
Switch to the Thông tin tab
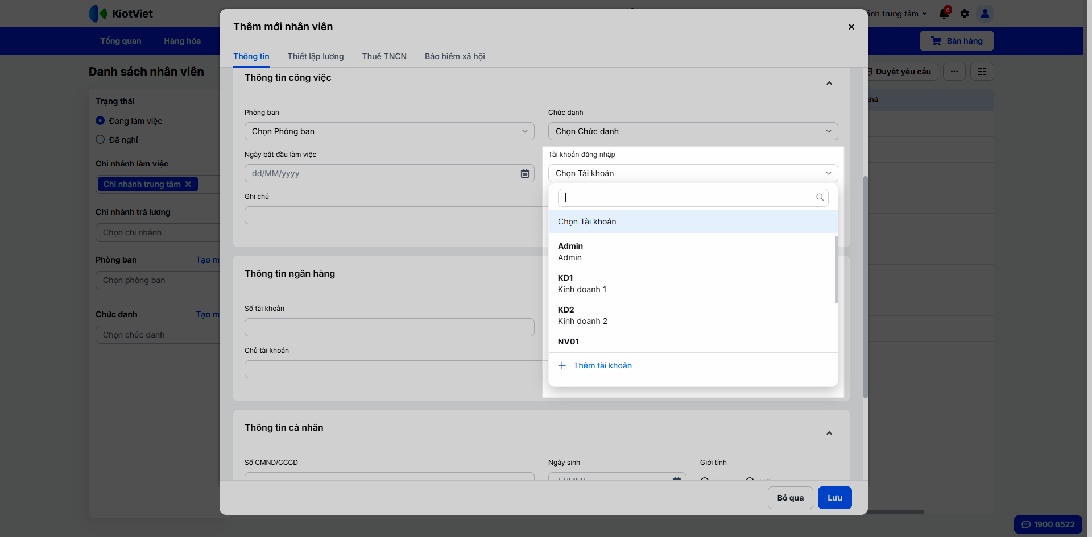(251, 56)
